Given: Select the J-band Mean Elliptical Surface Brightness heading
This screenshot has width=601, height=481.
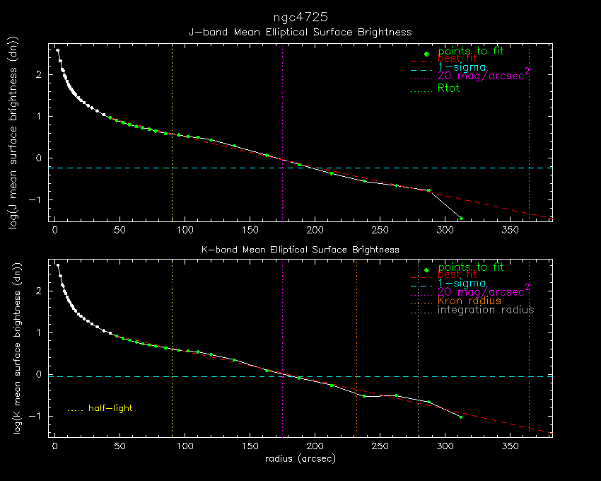Looking at the screenshot, I should point(300,33).
